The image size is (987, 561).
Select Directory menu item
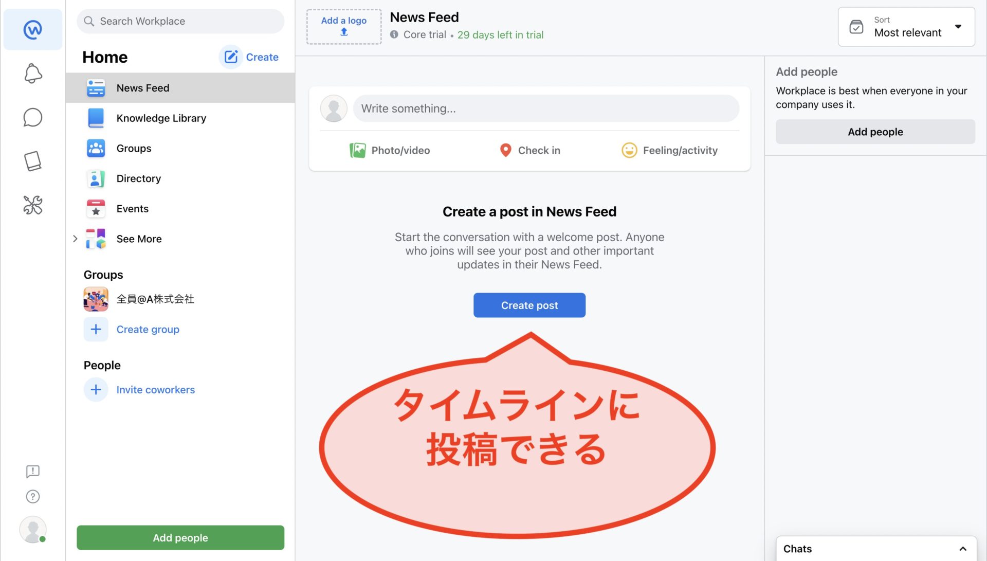180,178
